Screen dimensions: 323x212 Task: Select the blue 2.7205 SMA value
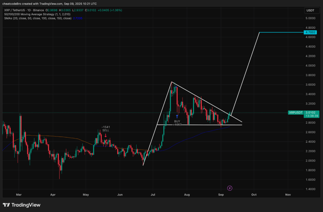[x=78, y=18]
